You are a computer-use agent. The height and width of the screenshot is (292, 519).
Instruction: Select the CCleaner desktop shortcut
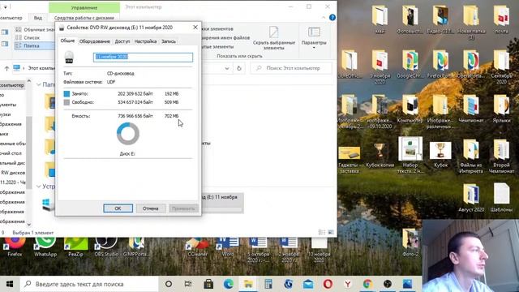coord(198,247)
